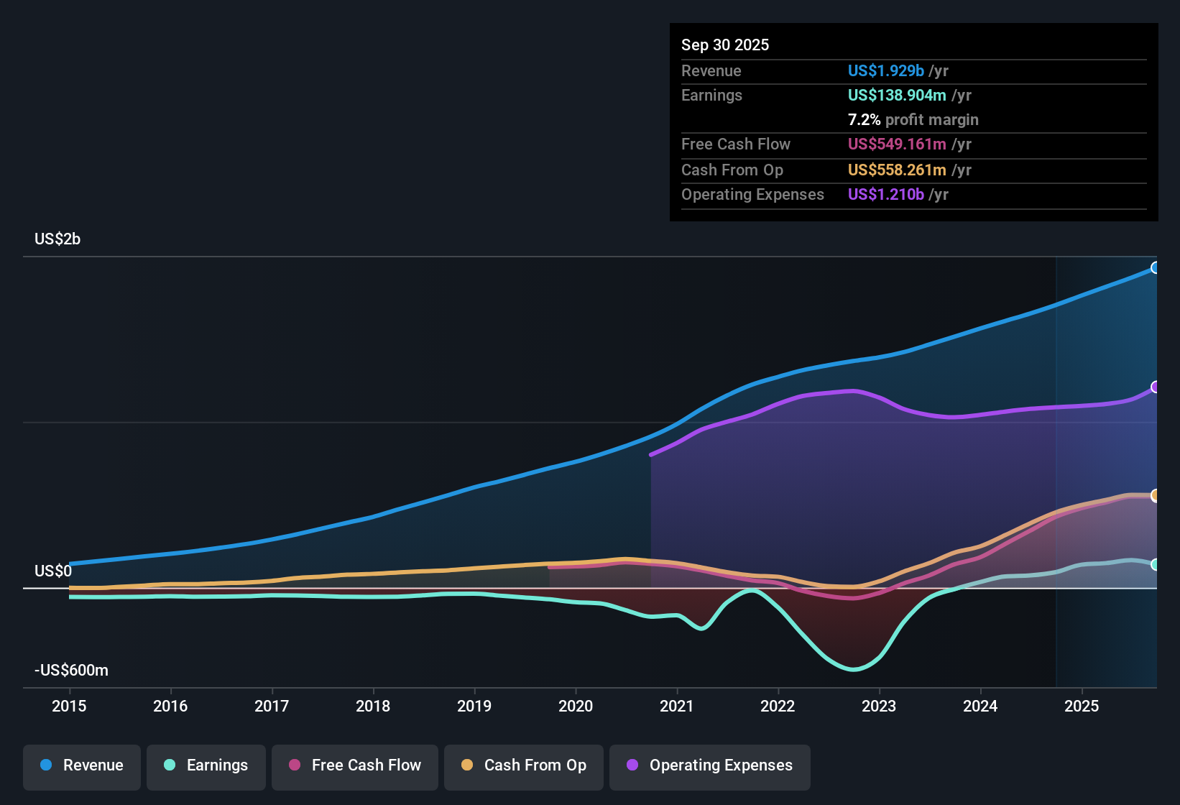Toggle the Revenue series visibility

pos(81,767)
